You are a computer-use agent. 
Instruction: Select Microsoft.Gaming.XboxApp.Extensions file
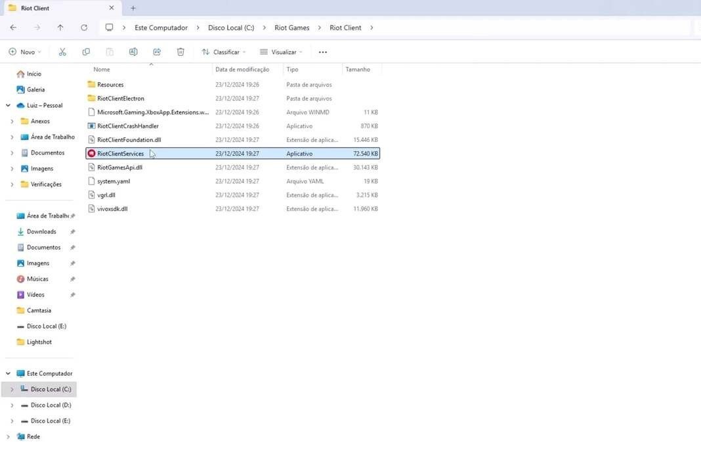[x=233, y=112]
